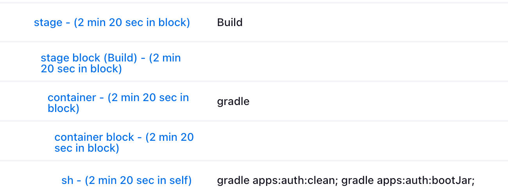Click '(2 min 20 sec in self)' duration text

click(138, 180)
